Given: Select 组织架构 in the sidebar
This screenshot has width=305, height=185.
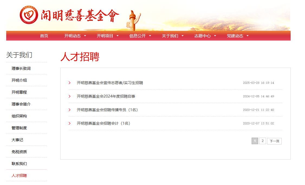Looking at the screenshot, I should point(19,116).
